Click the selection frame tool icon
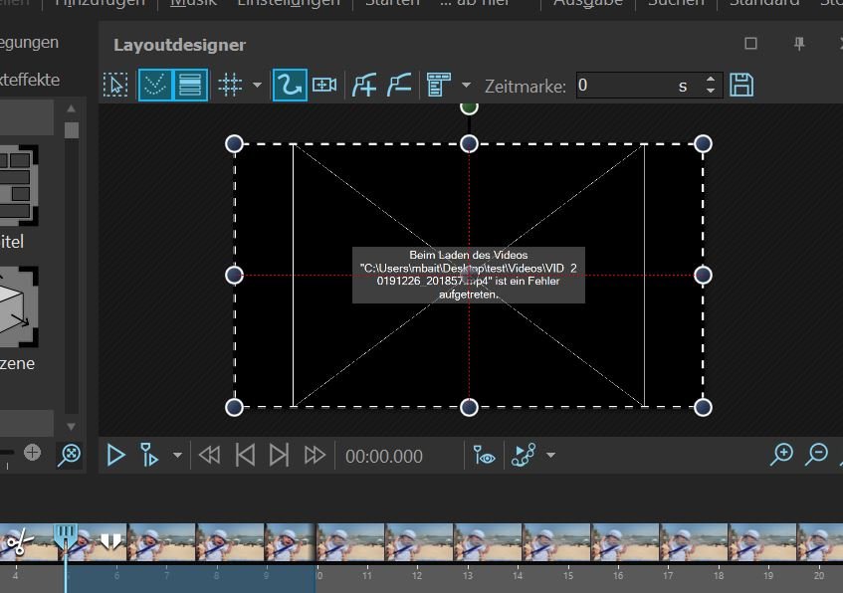This screenshot has width=843, height=593. click(115, 86)
